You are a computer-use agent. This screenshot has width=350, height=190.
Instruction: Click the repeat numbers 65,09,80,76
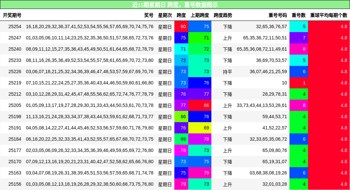275,150
